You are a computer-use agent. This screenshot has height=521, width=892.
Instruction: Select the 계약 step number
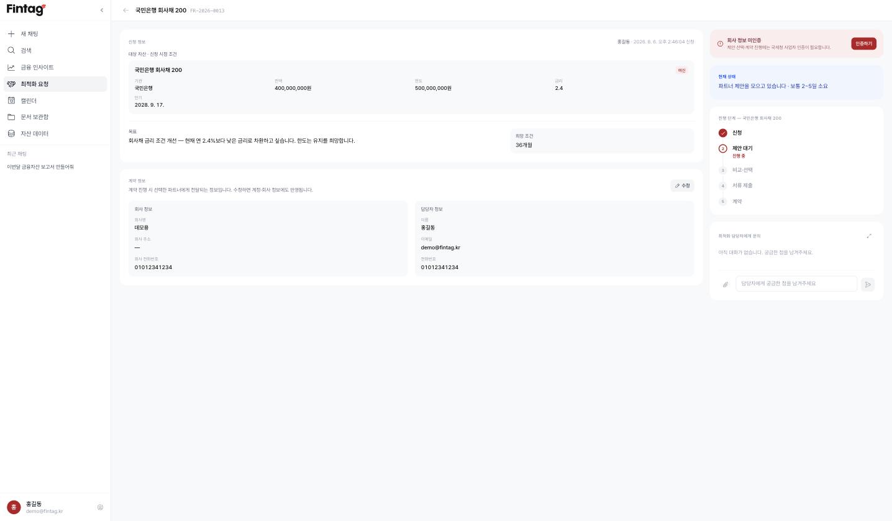[722, 202]
